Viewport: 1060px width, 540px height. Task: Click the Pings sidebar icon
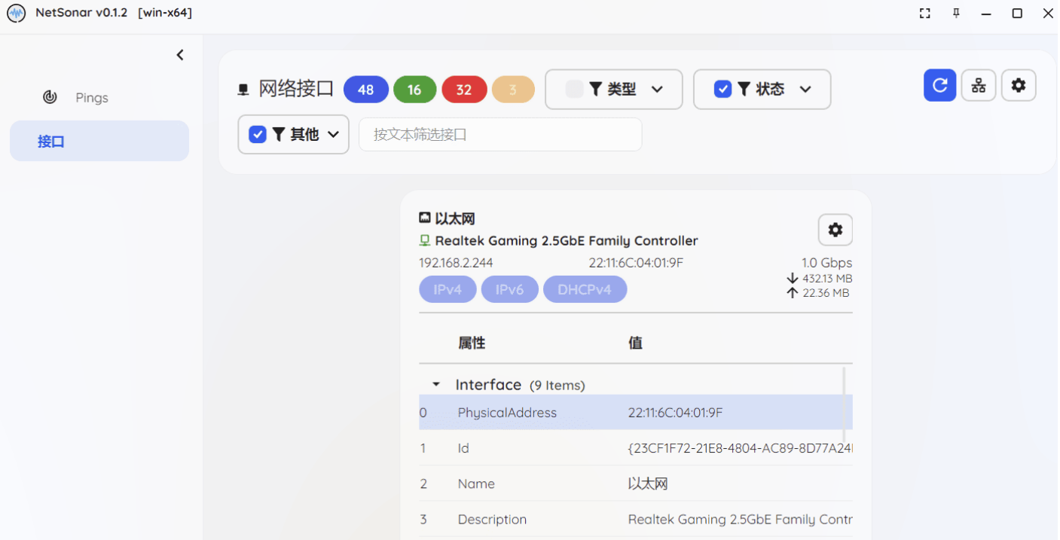(x=50, y=97)
